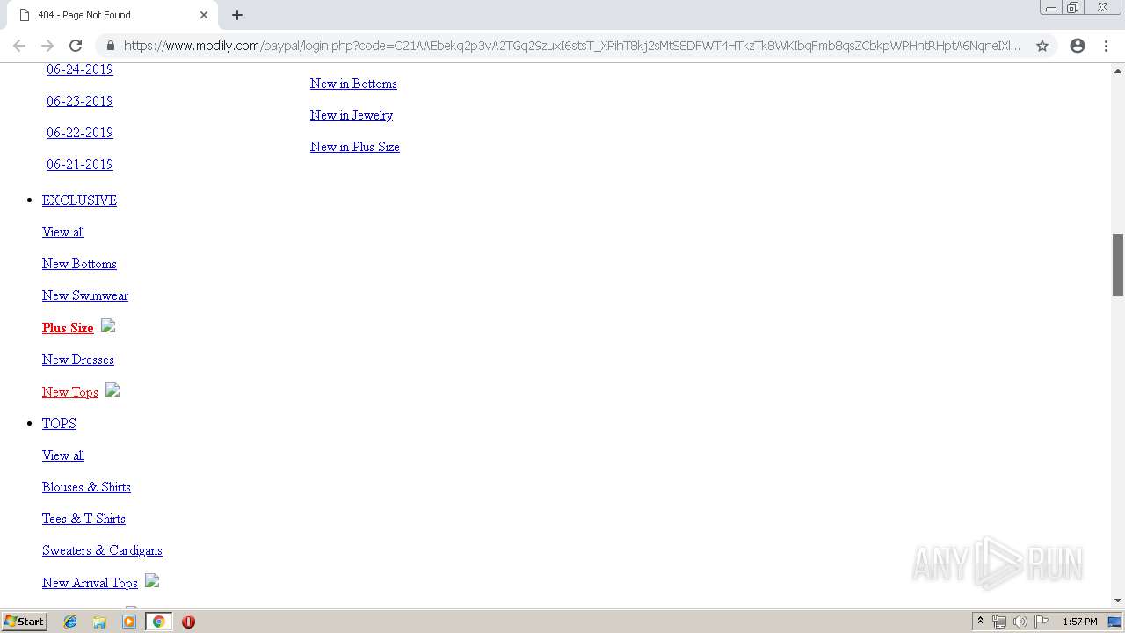Go to New in Jewelry
1125x633 pixels.
tap(352, 115)
